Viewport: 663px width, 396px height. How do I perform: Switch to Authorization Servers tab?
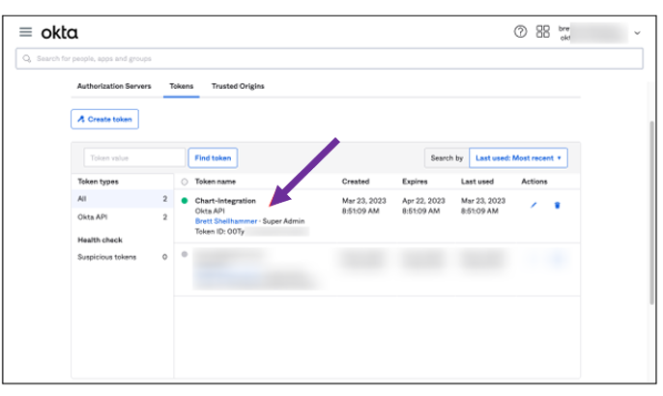point(114,86)
